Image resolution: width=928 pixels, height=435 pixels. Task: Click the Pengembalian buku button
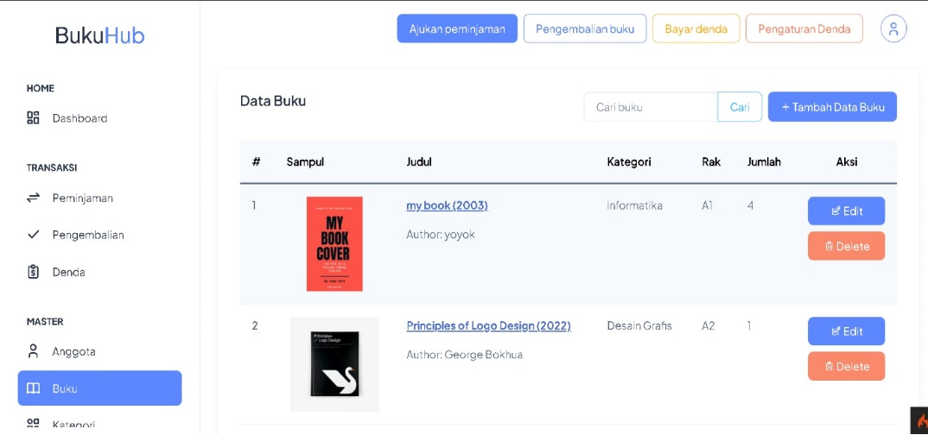click(585, 29)
